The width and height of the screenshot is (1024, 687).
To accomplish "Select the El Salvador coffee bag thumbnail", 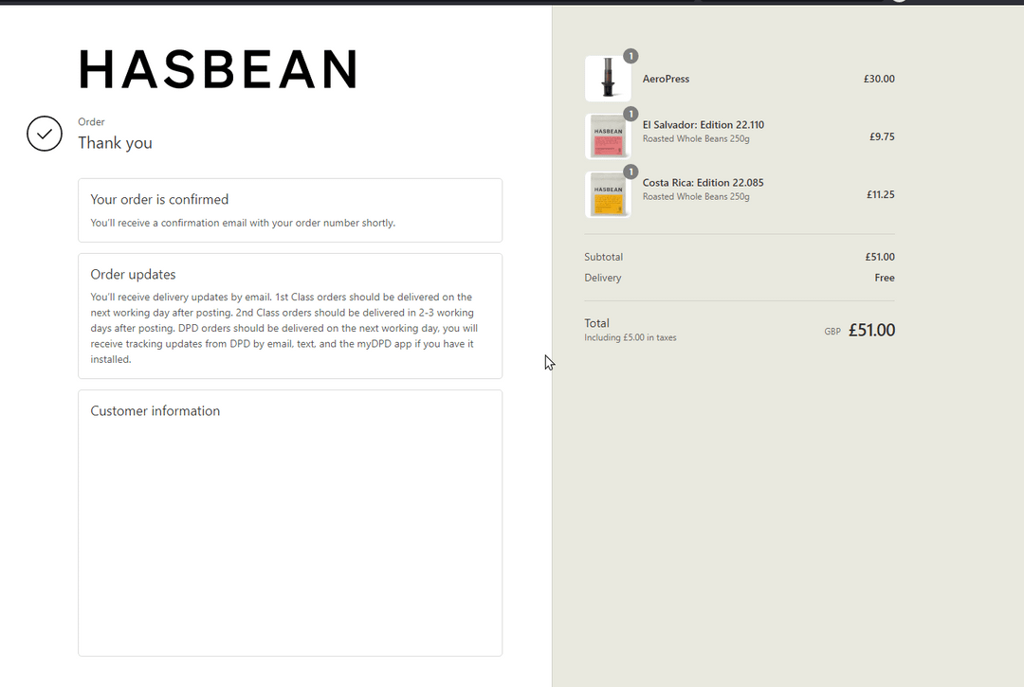I will coord(608,136).
